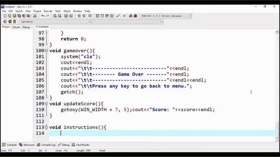The width and height of the screenshot is (280, 157).
Task: Open the AStyle menu
Action: pyautogui.click(x=67, y=11)
